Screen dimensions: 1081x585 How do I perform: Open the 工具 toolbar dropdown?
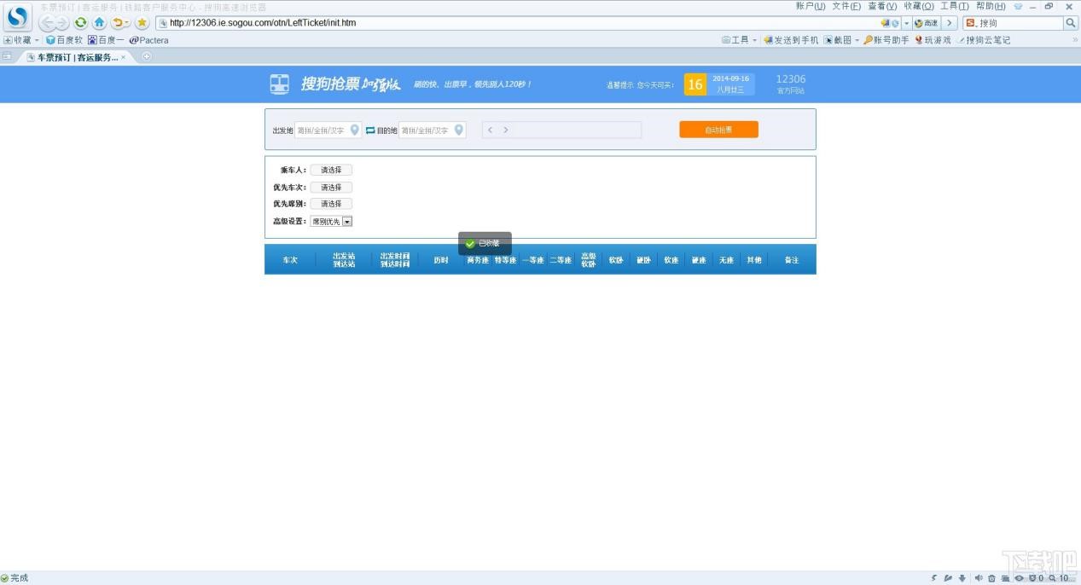(735, 40)
